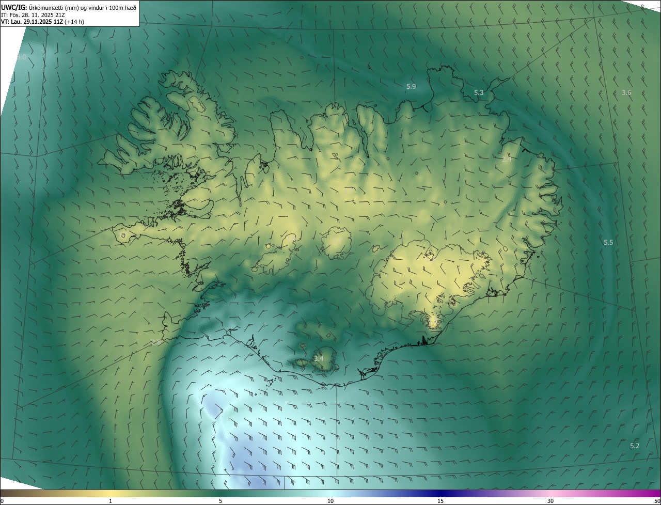661x505 pixels.
Task: Click the 5.5 value on the map
Action: click(608, 242)
